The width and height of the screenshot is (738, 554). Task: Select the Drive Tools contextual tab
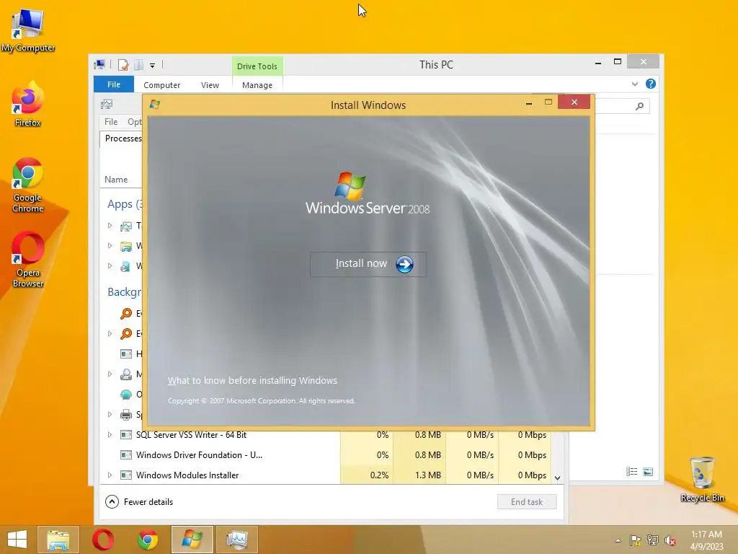[x=257, y=66]
